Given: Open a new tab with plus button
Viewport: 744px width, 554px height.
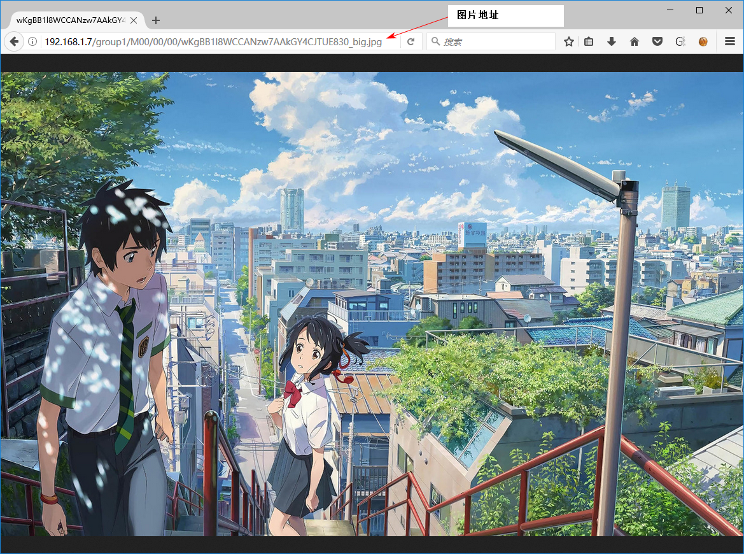Looking at the screenshot, I should (156, 20).
